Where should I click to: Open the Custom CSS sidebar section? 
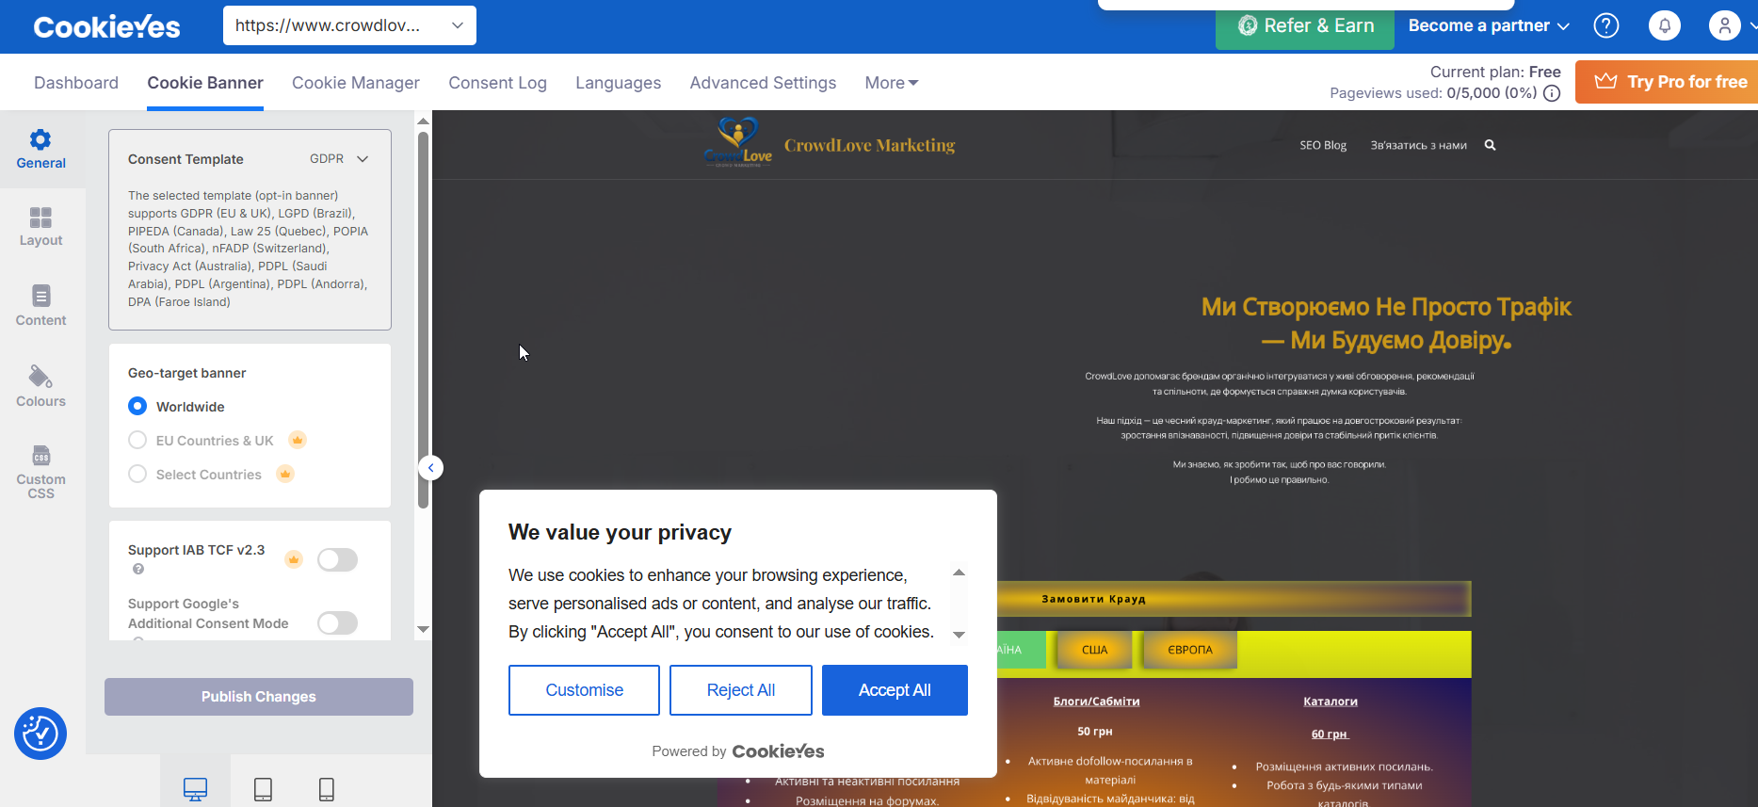click(x=40, y=472)
